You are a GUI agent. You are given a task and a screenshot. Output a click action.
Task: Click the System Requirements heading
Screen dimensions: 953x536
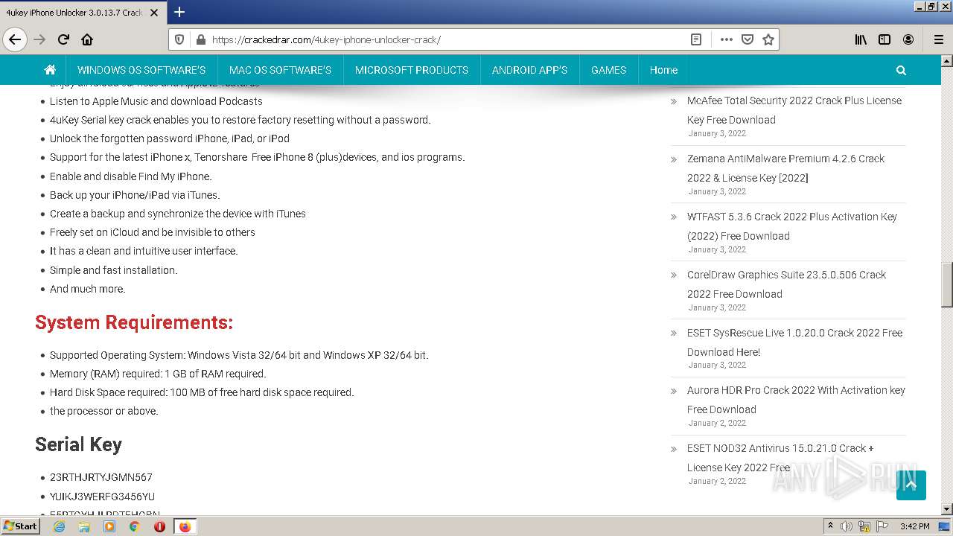click(134, 322)
